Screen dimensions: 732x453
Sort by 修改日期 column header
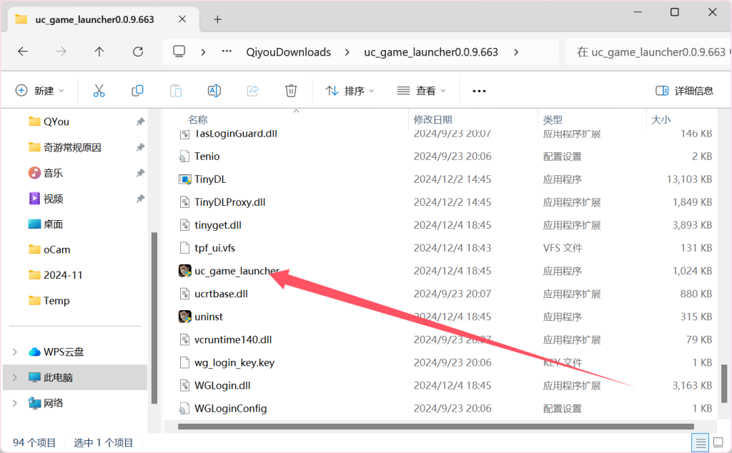click(x=432, y=119)
